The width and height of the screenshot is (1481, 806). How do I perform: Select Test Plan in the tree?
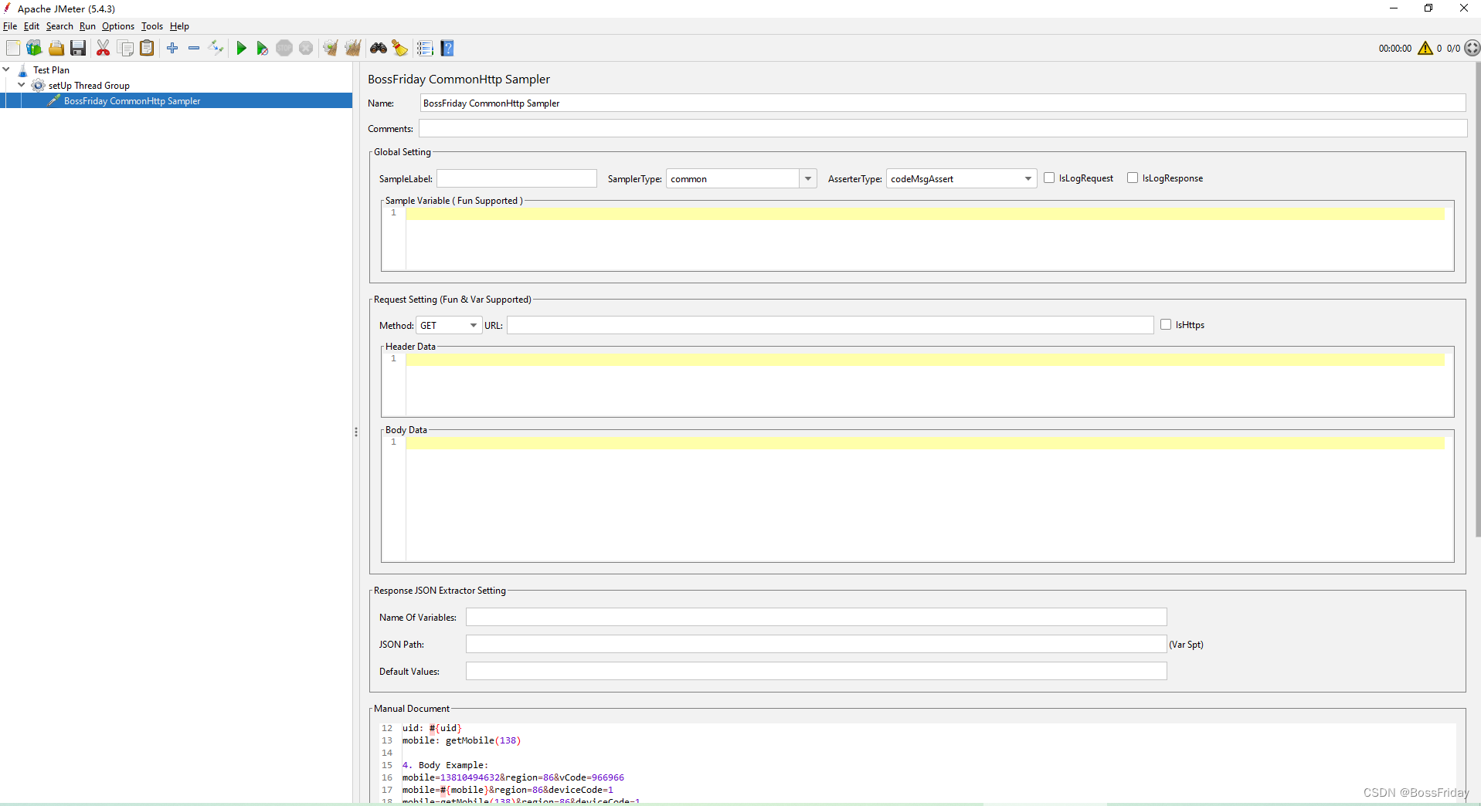[x=51, y=69]
